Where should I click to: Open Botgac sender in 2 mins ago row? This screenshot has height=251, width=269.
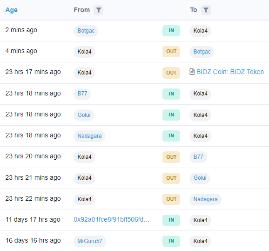pos(86,31)
